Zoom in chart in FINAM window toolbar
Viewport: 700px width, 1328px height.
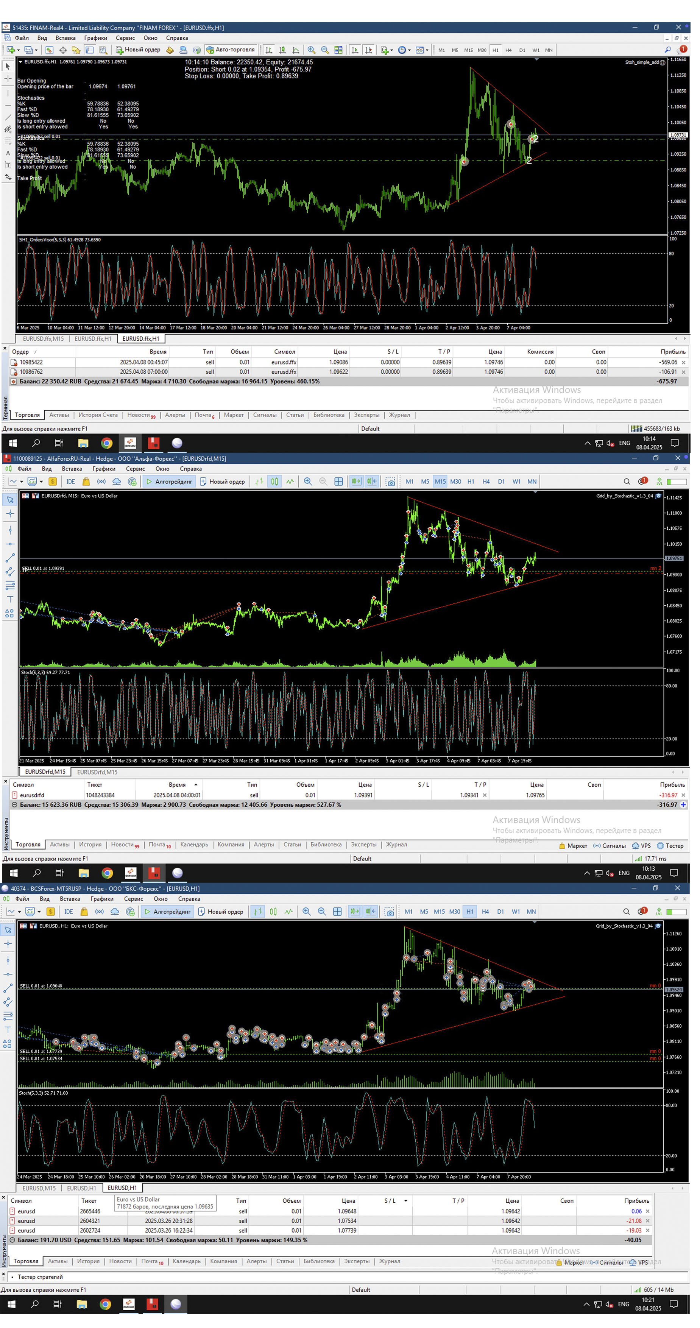click(311, 50)
